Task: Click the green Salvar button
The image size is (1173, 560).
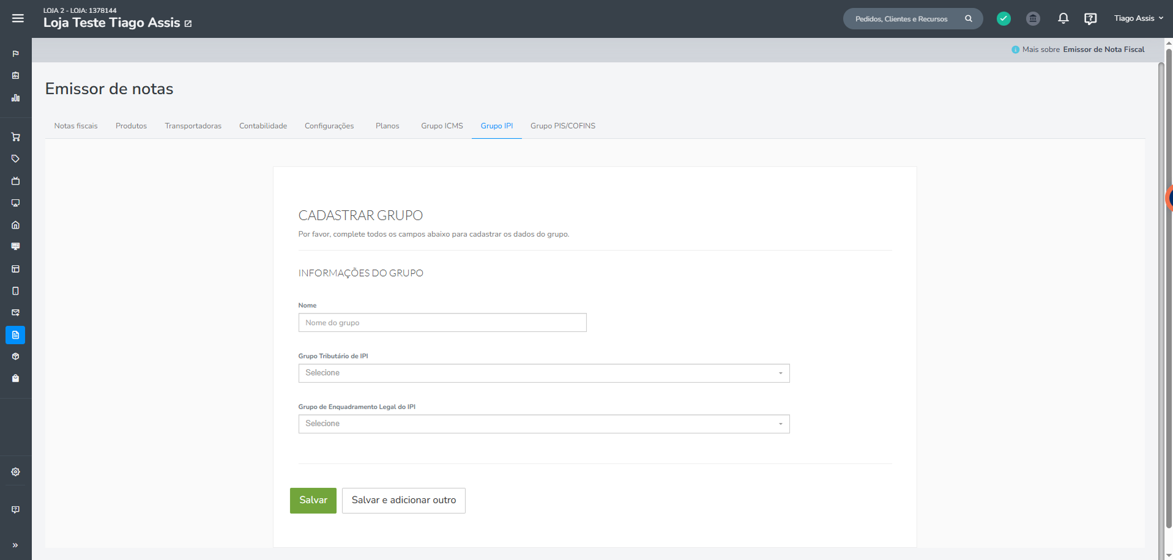Action: point(313,501)
